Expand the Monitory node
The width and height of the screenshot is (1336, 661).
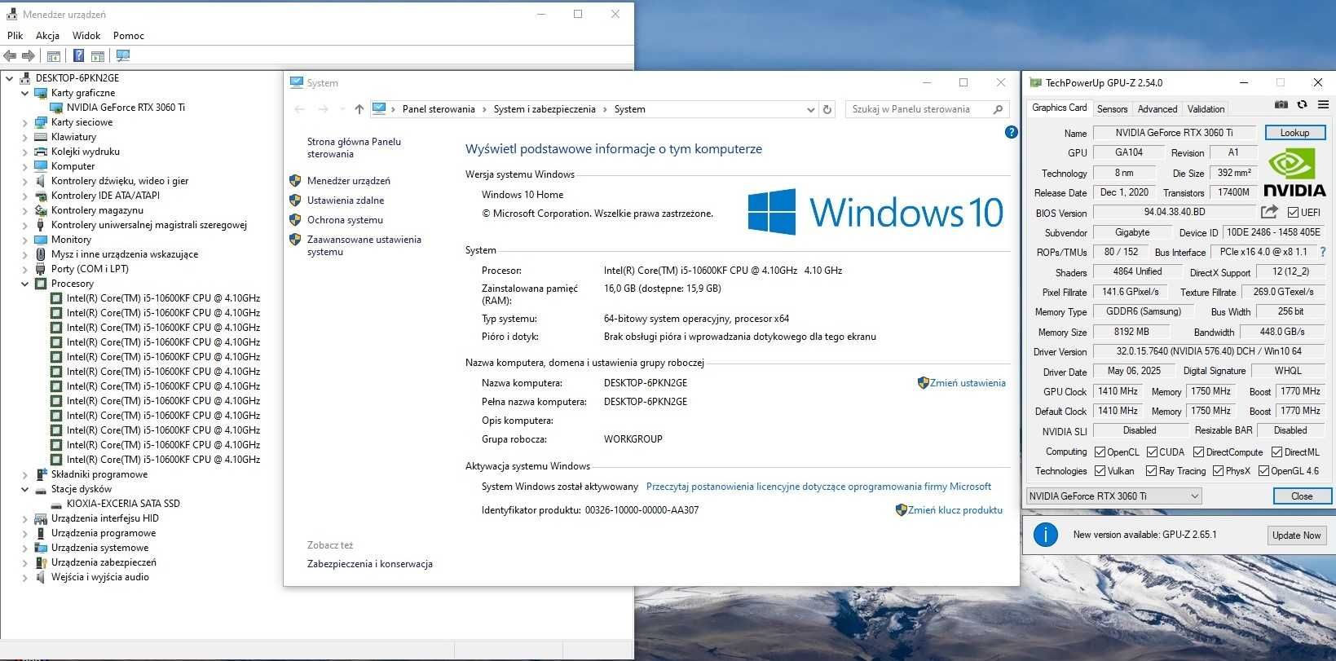(x=24, y=240)
